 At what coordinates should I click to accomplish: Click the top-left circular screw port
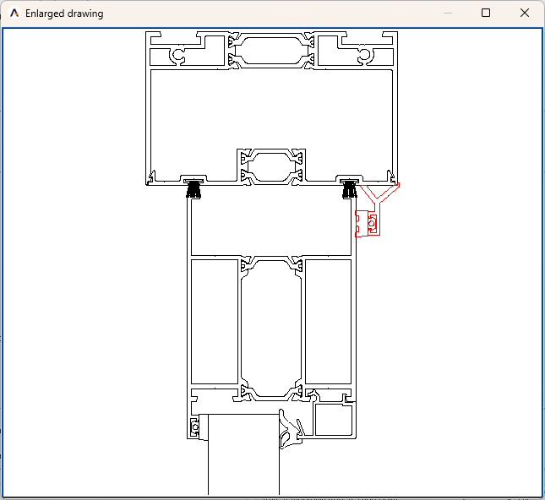tap(179, 55)
